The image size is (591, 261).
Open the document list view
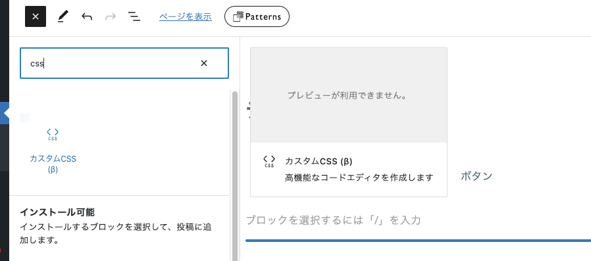(134, 16)
